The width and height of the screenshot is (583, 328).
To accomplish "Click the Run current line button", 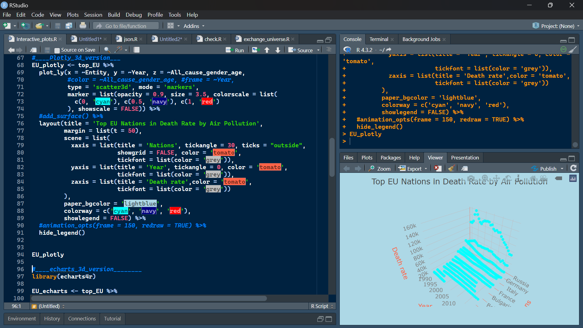I will click(x=235, y=50).
